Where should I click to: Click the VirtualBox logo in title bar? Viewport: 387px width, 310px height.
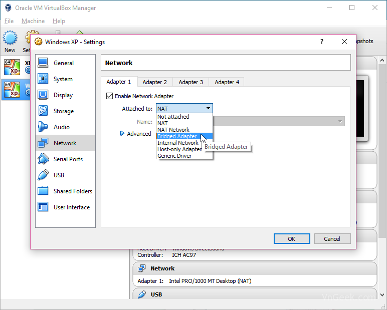(x=8, y=8)
